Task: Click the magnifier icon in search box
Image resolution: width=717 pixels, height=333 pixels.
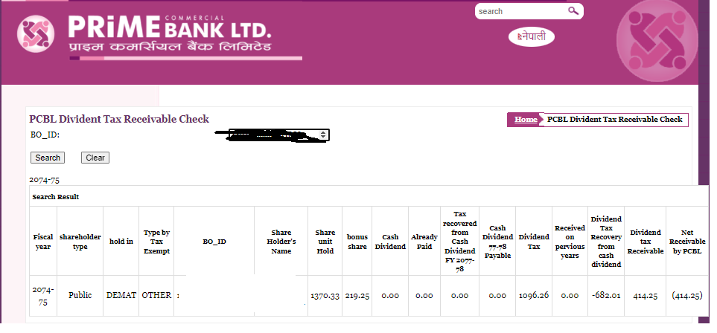Action: tap(573, 11)
